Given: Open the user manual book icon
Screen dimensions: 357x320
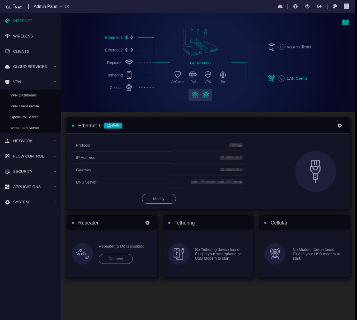Looking at the screenshot, I should pos(345,22).
